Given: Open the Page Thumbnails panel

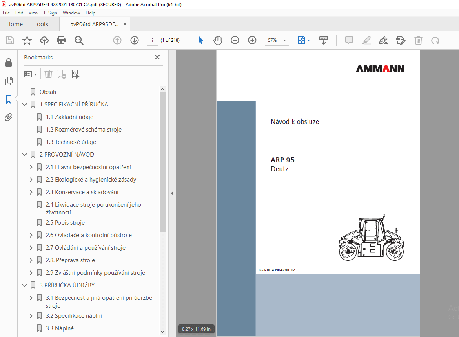Looking at the screenshot, I should 9,81.
